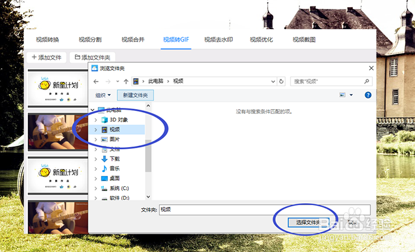
Task: Click 新建文件夹 in the dialog toolbar
Action: pos(135,95)
